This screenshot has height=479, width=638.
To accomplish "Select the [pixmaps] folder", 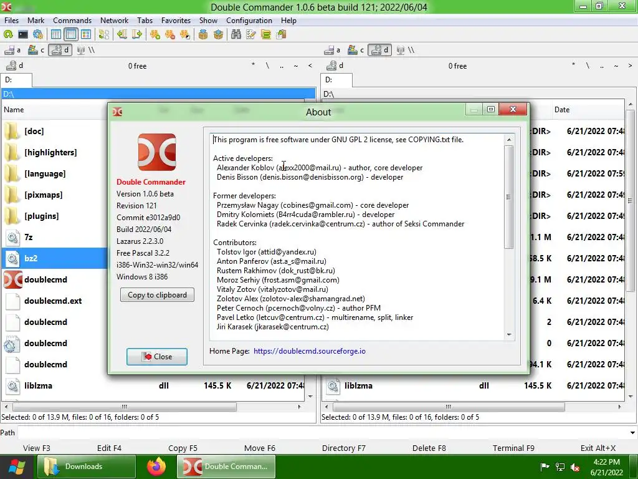I will click(x=43, y=195).
